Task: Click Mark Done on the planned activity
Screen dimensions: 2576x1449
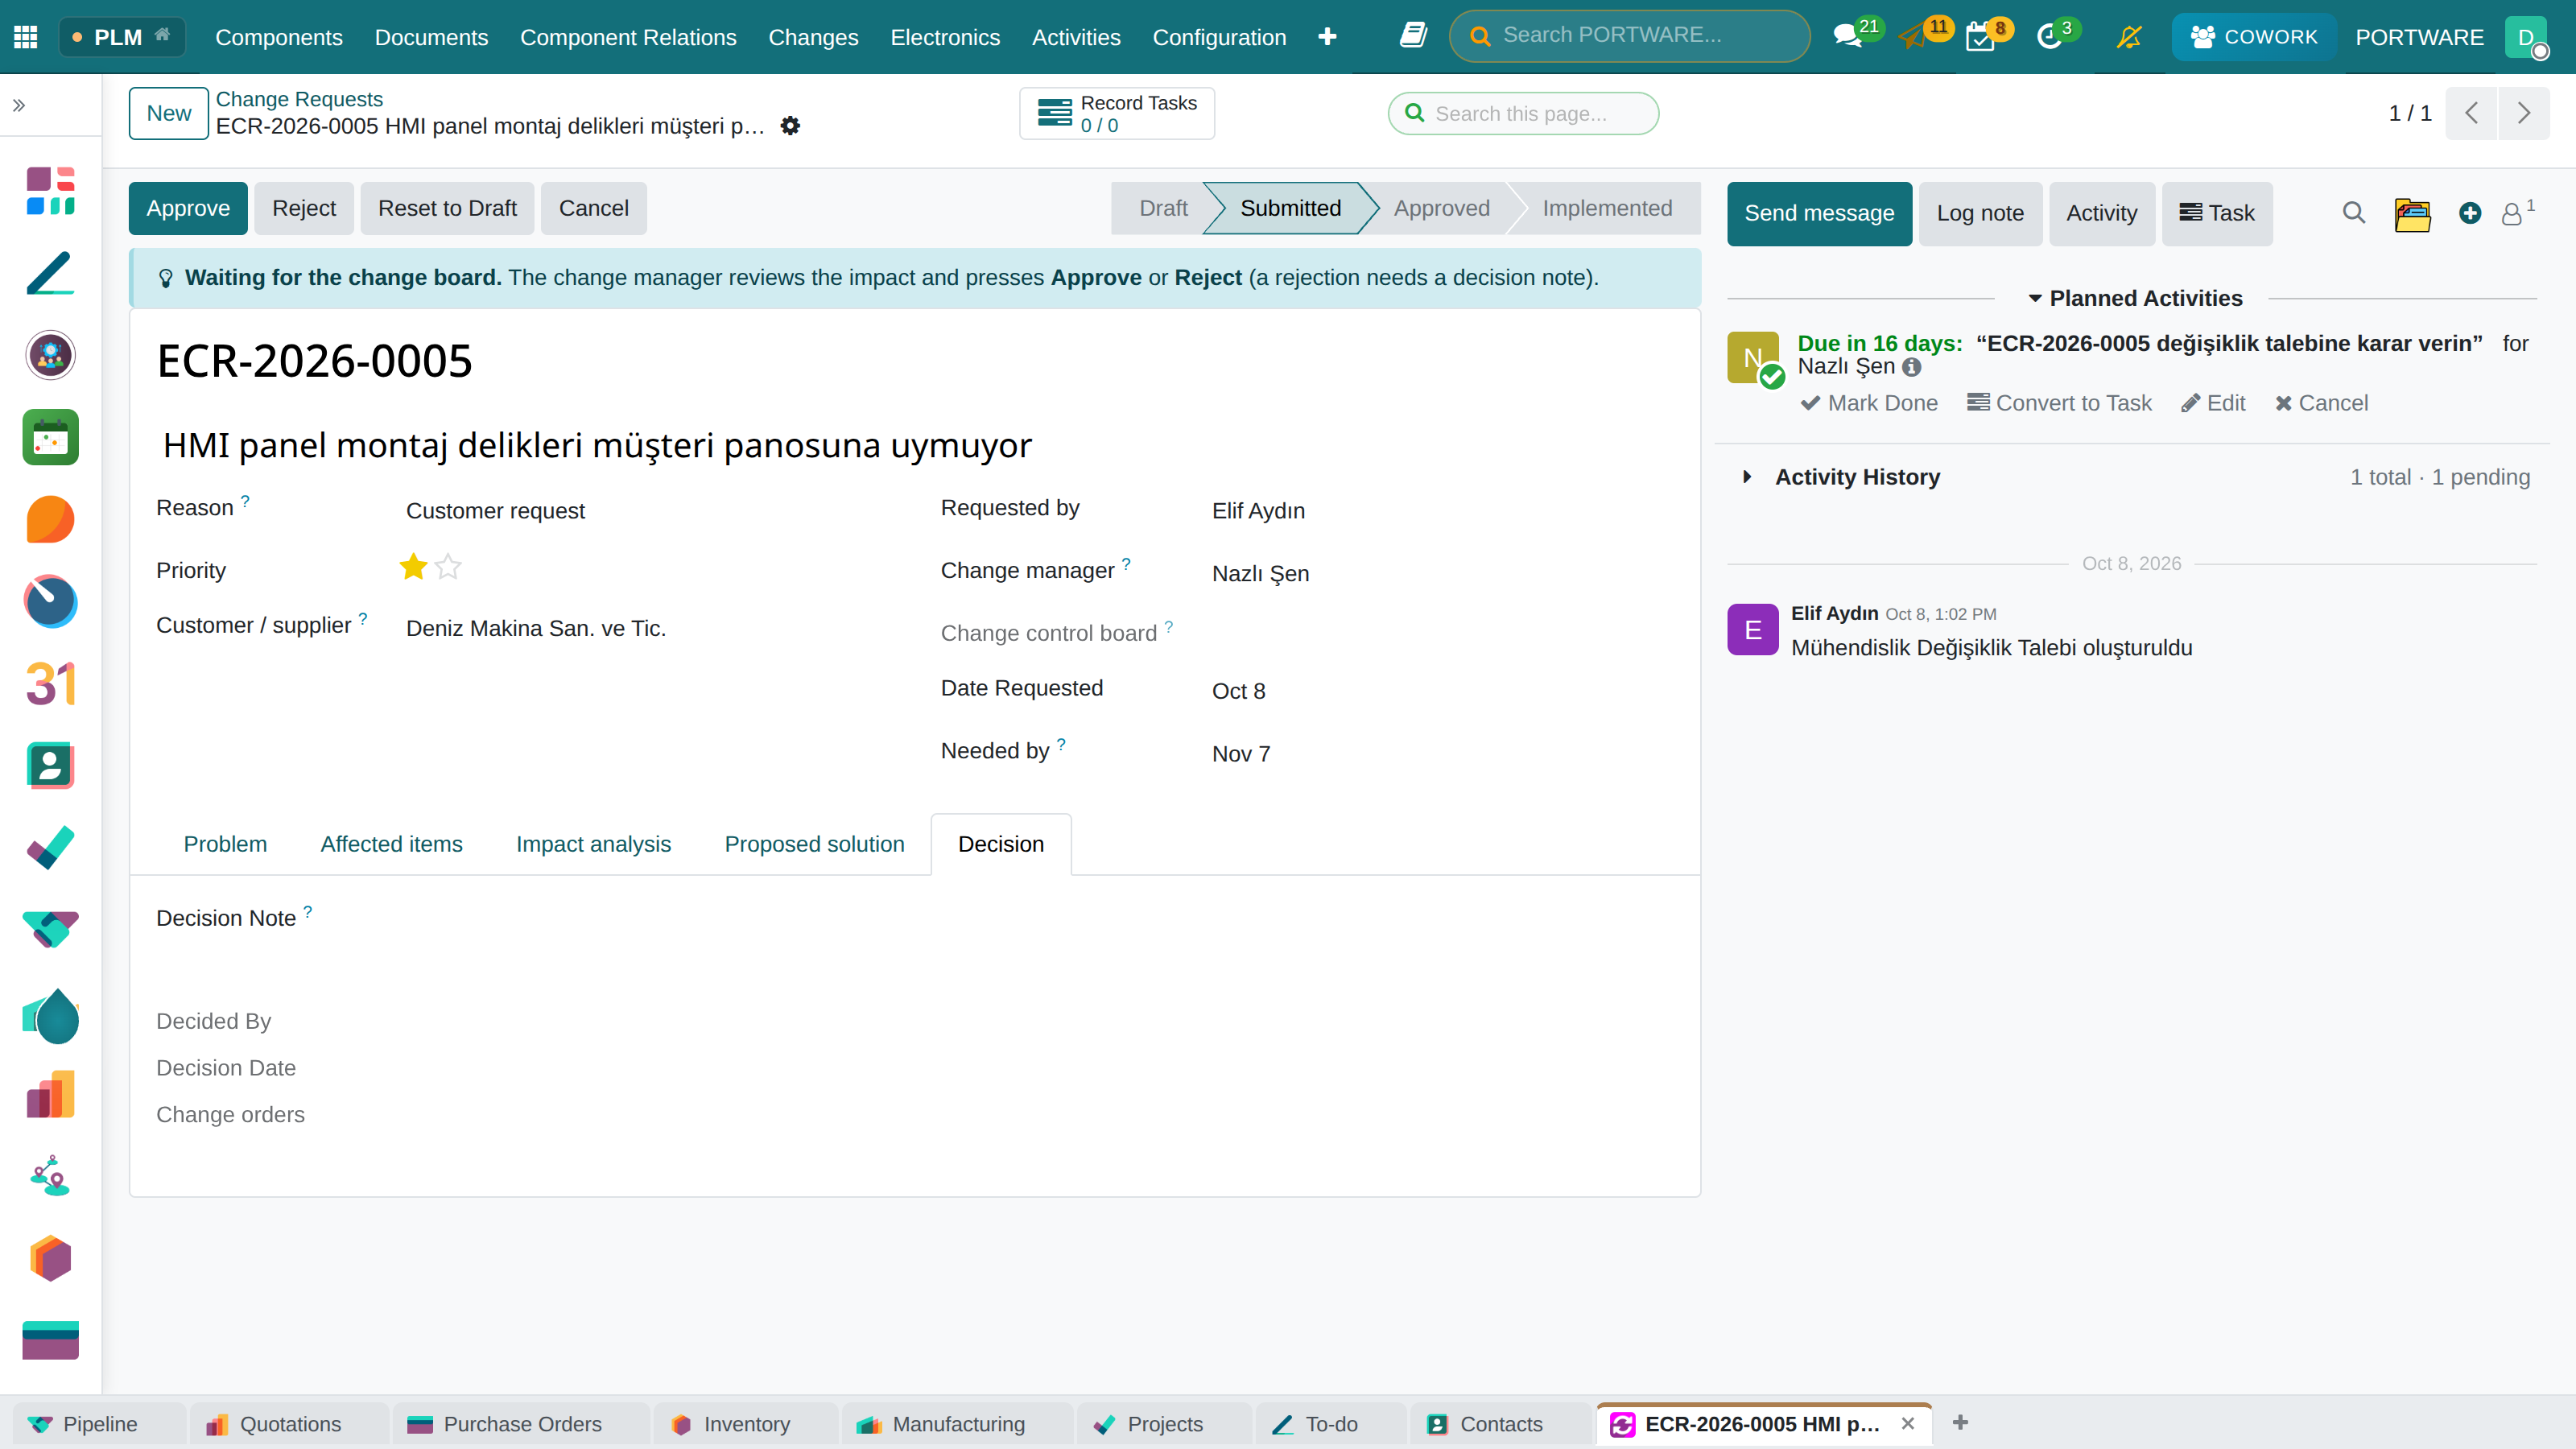Action: tap(1869, 403)
